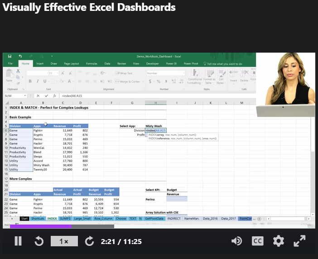318x259 pixels.
Task: Skip forward with the forward arrow
Action: (x=89, y=241)
